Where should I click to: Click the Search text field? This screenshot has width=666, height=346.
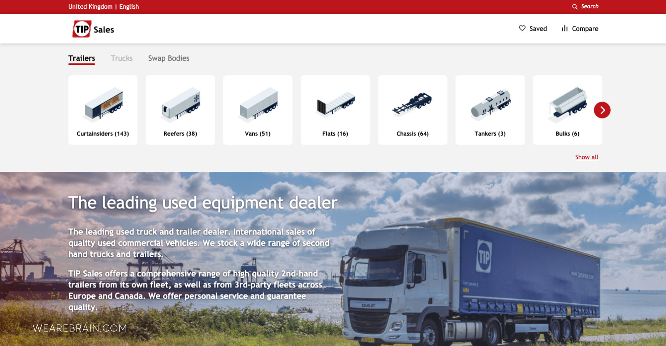tap(590, 7)
